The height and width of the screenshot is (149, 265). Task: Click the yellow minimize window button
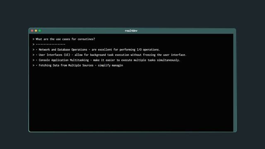(36, 31)
